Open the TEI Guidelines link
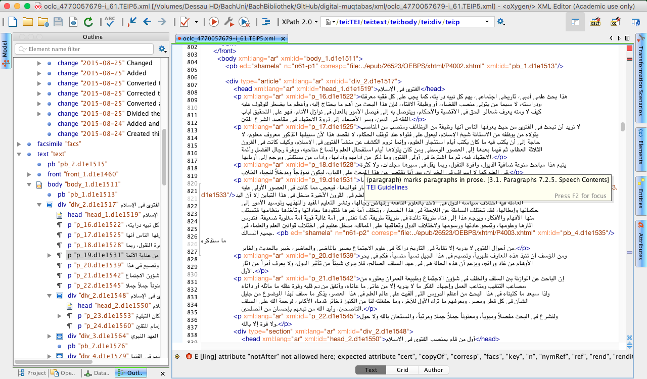This screenshot has height=379, width=647. 387,187
